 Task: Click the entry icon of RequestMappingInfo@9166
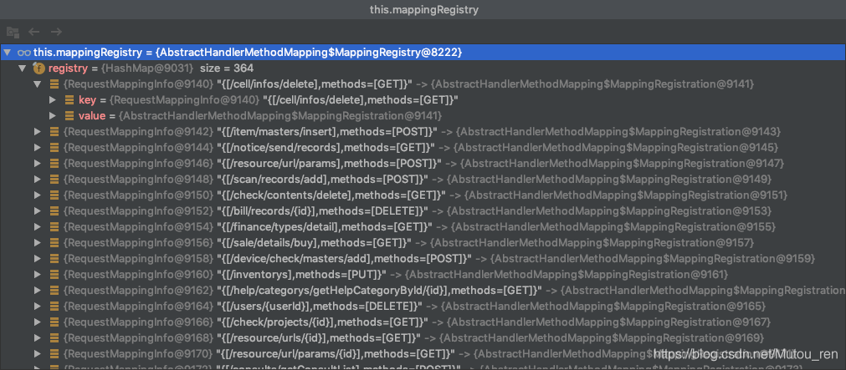click(x=54, y=322)
